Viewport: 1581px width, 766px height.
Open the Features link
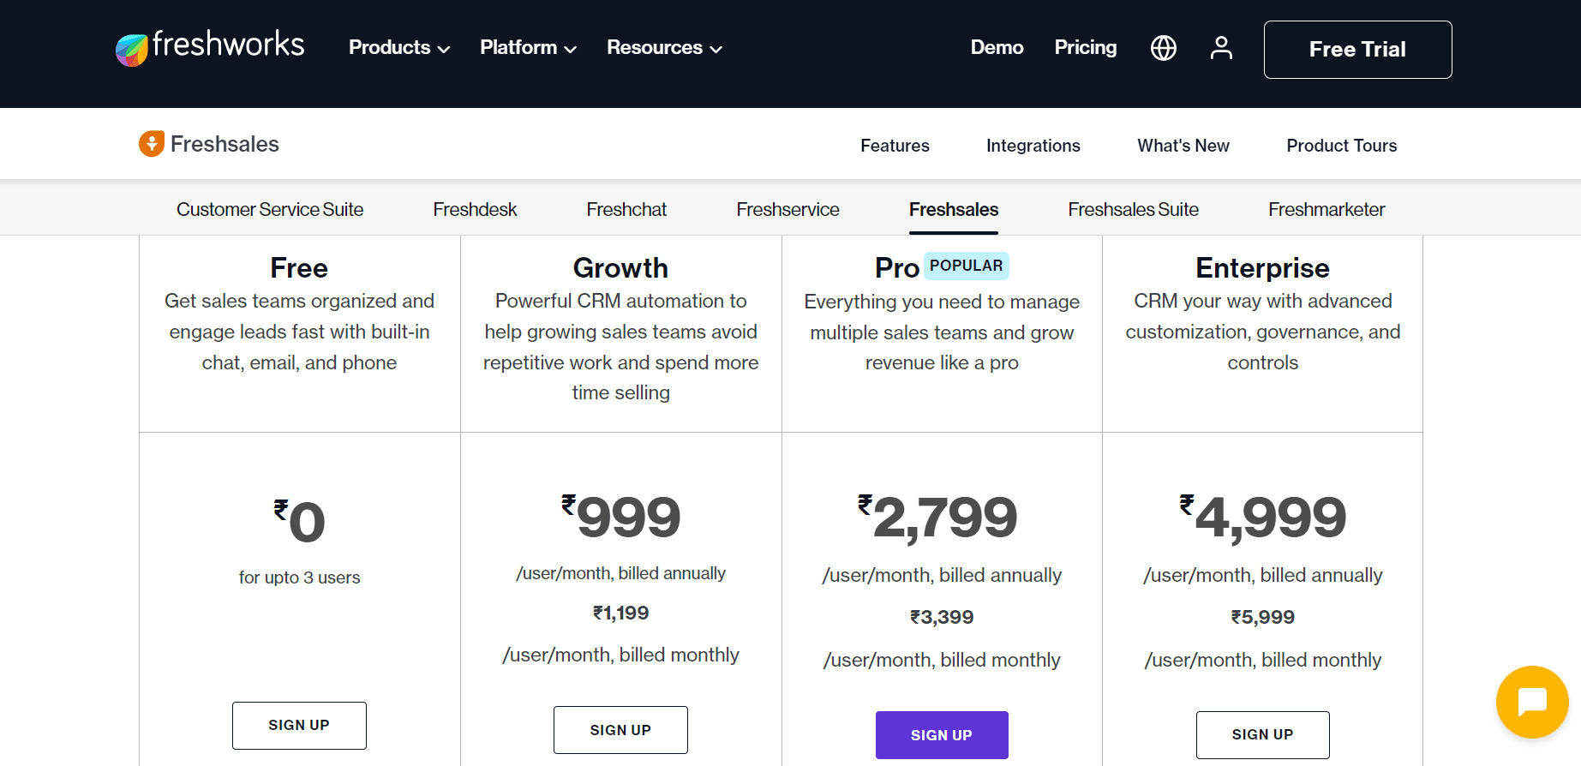[895, 146]
